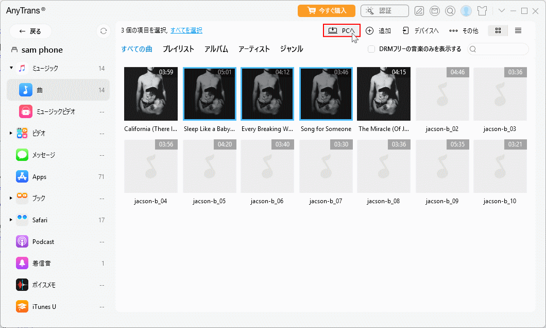Deselect the Sleep Like a Baby... song thumbnail
546x328 pixels.
[210, 94]
